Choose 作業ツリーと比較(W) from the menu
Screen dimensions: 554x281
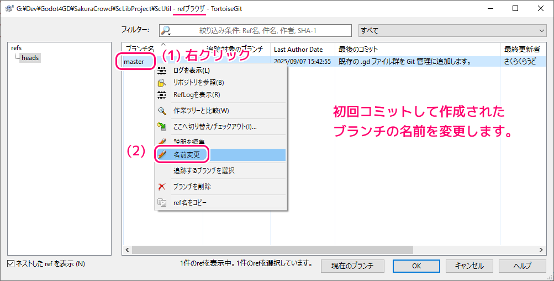(x=221, y=111)
